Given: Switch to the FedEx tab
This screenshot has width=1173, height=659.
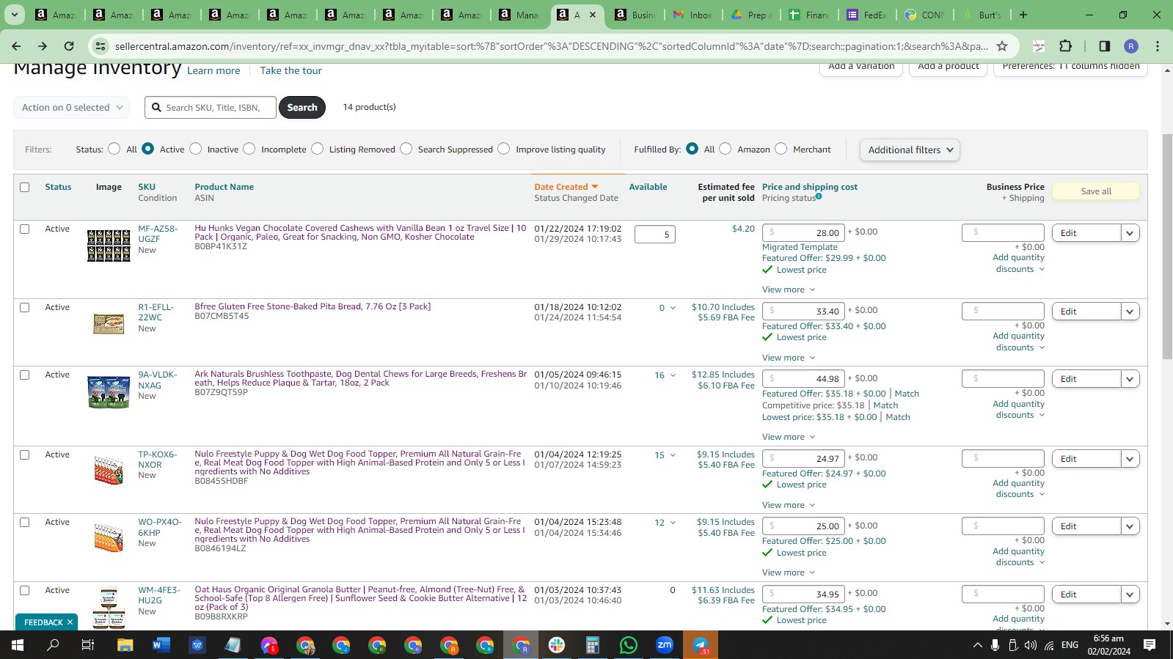Looking at the screenshot, I should (x=867, y=15).
